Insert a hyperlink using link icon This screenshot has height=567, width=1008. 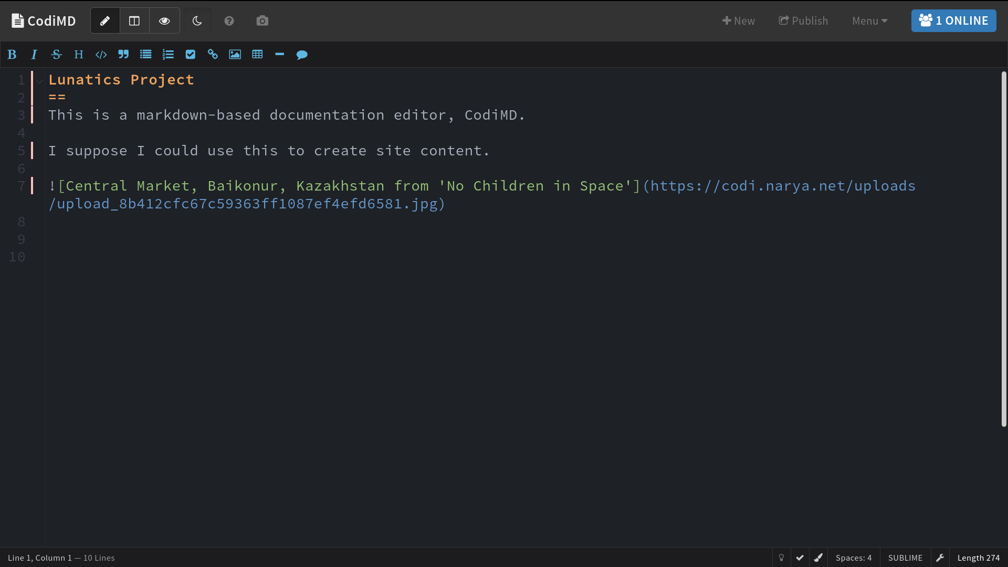click(x=213, y=55)
